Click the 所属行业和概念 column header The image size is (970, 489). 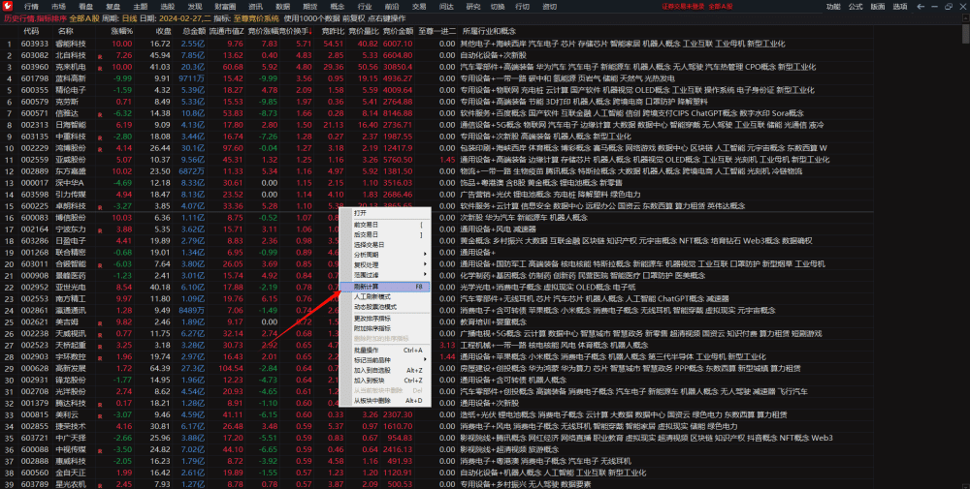pos(489,31)
